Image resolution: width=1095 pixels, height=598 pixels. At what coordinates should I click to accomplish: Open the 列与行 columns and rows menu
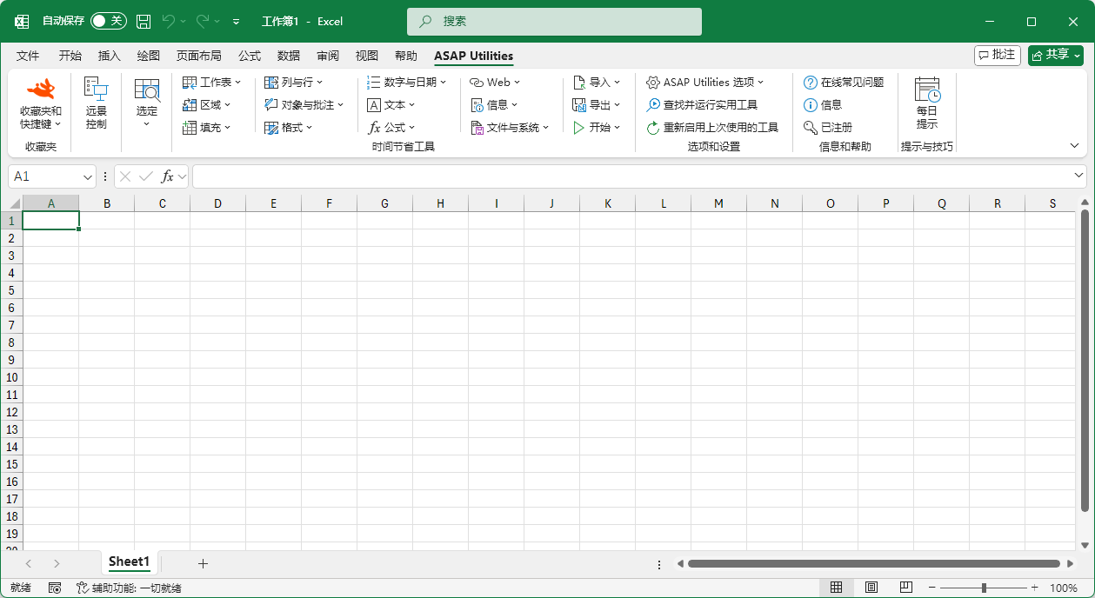pyautogui.click(x=293, y=83)
